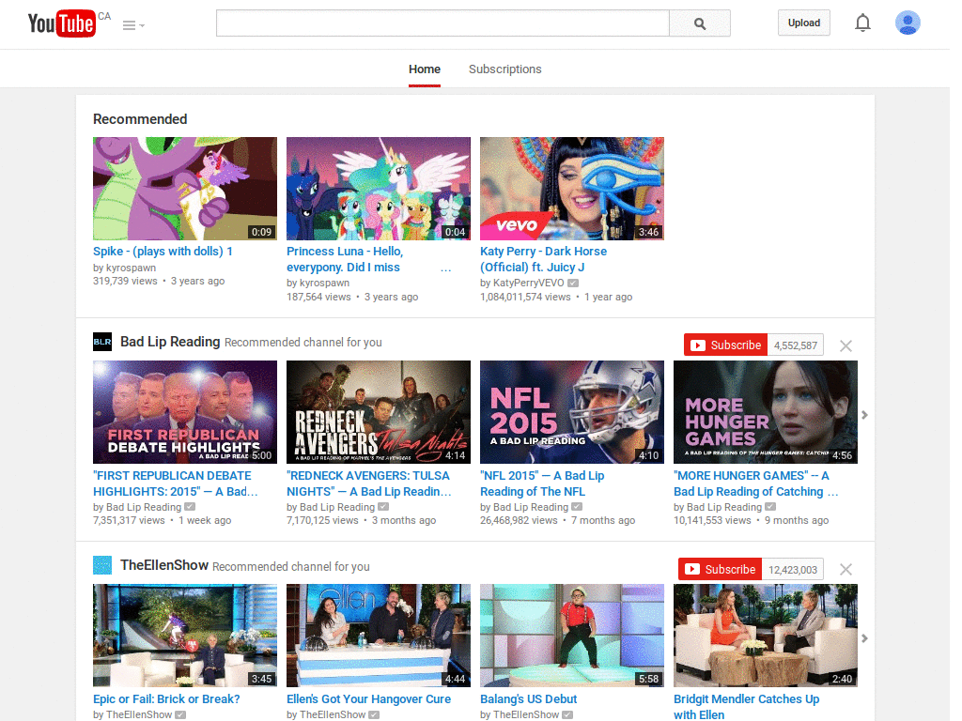The image size is (962, 721).
Task: Open Spike plays with dolls thumbnail
Action: 185,188
